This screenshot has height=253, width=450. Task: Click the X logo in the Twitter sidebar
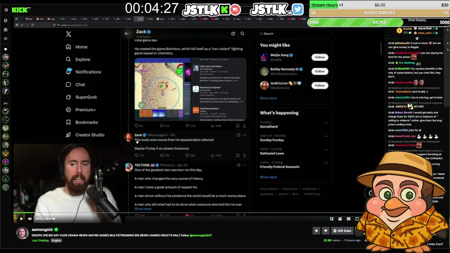tap(69, 34)
